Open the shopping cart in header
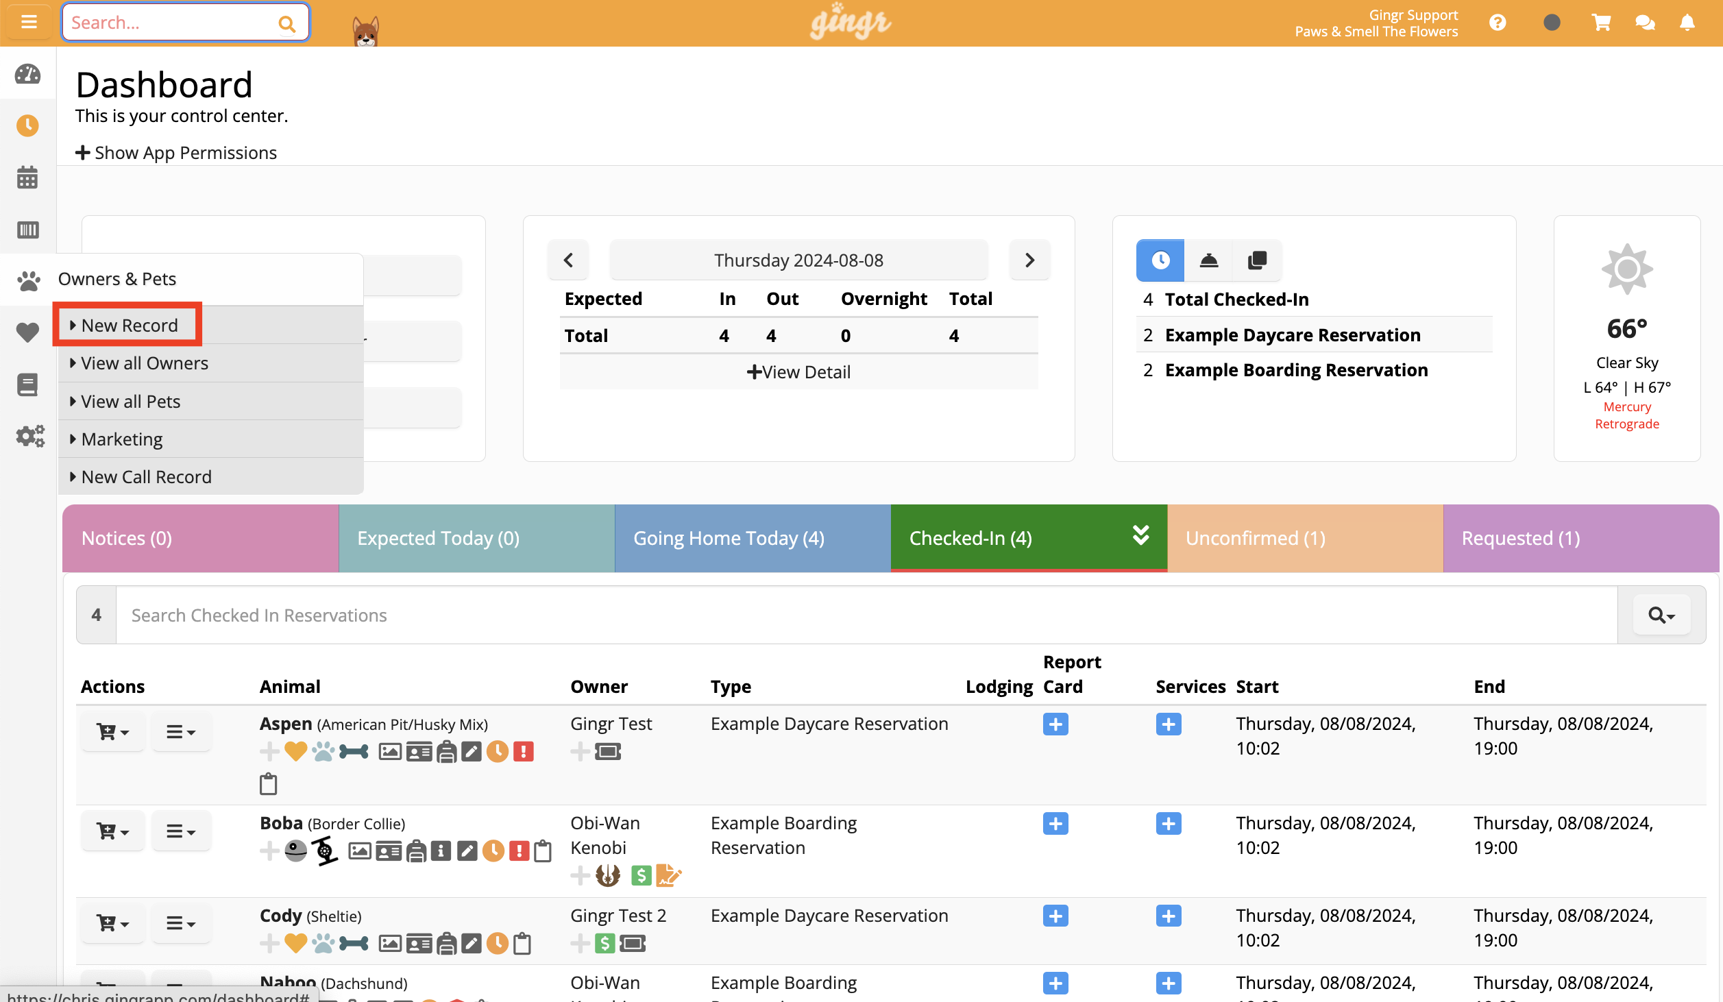 click(1602, 23)
